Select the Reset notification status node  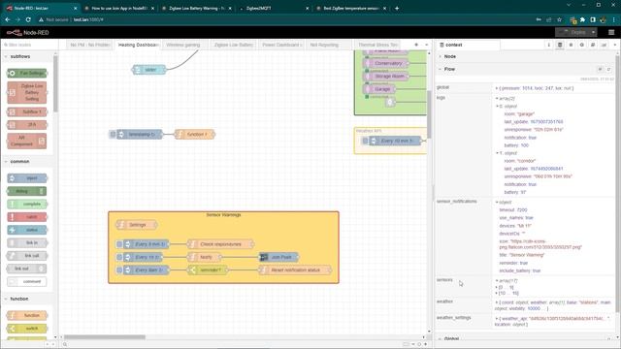295,270
